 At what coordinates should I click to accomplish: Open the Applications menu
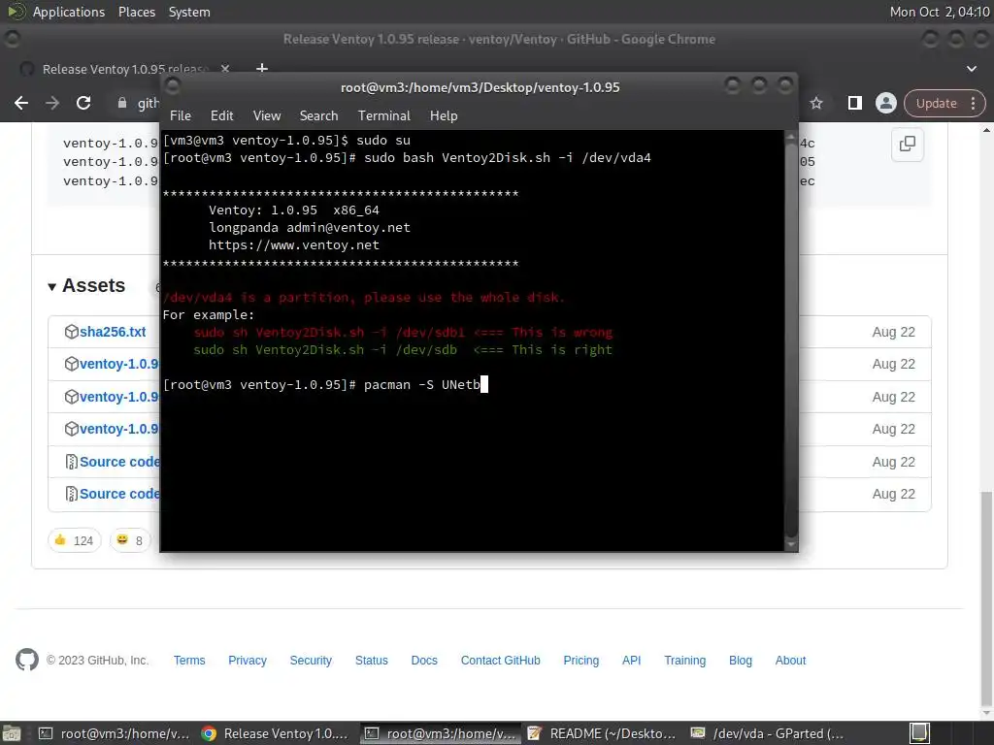pos(69,12)
